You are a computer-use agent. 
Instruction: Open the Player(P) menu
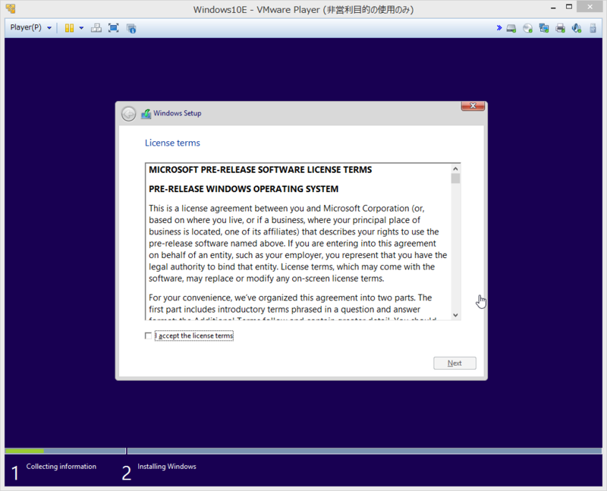coord(30,27)
